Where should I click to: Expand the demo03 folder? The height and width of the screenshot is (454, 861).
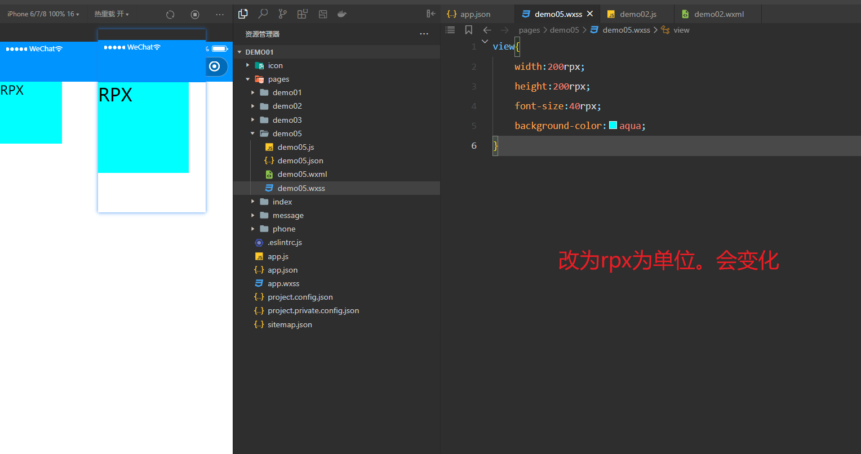[253, 120]
